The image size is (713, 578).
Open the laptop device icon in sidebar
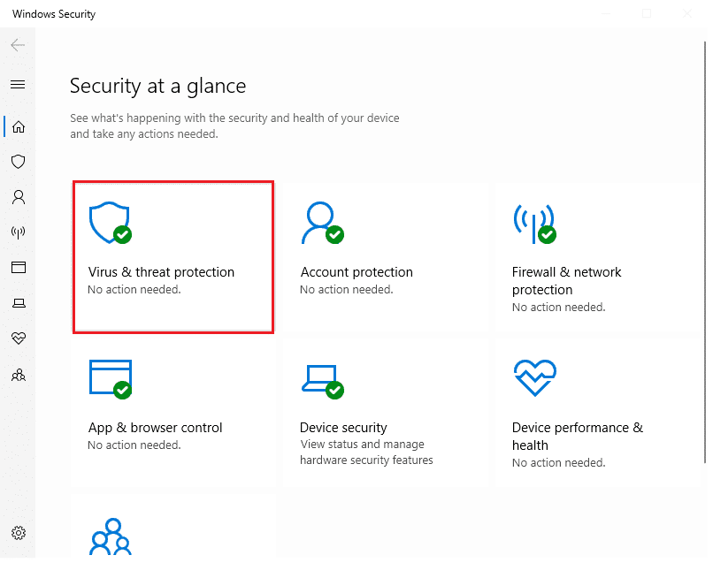[18, 303]
